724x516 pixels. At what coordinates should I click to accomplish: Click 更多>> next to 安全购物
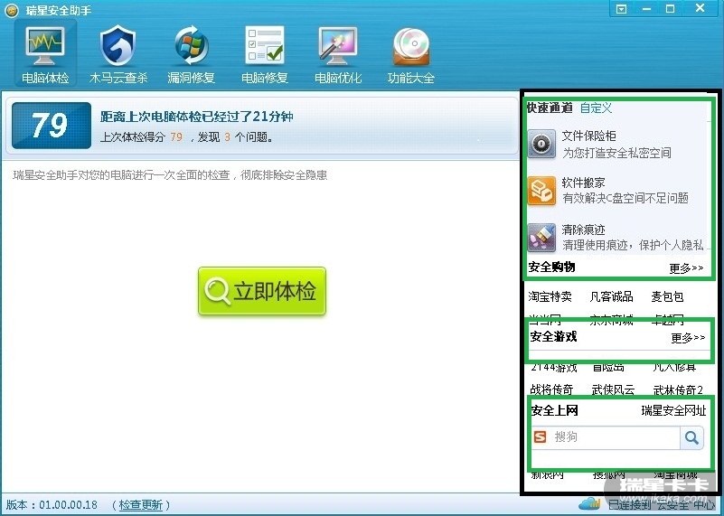click(686, 268)
